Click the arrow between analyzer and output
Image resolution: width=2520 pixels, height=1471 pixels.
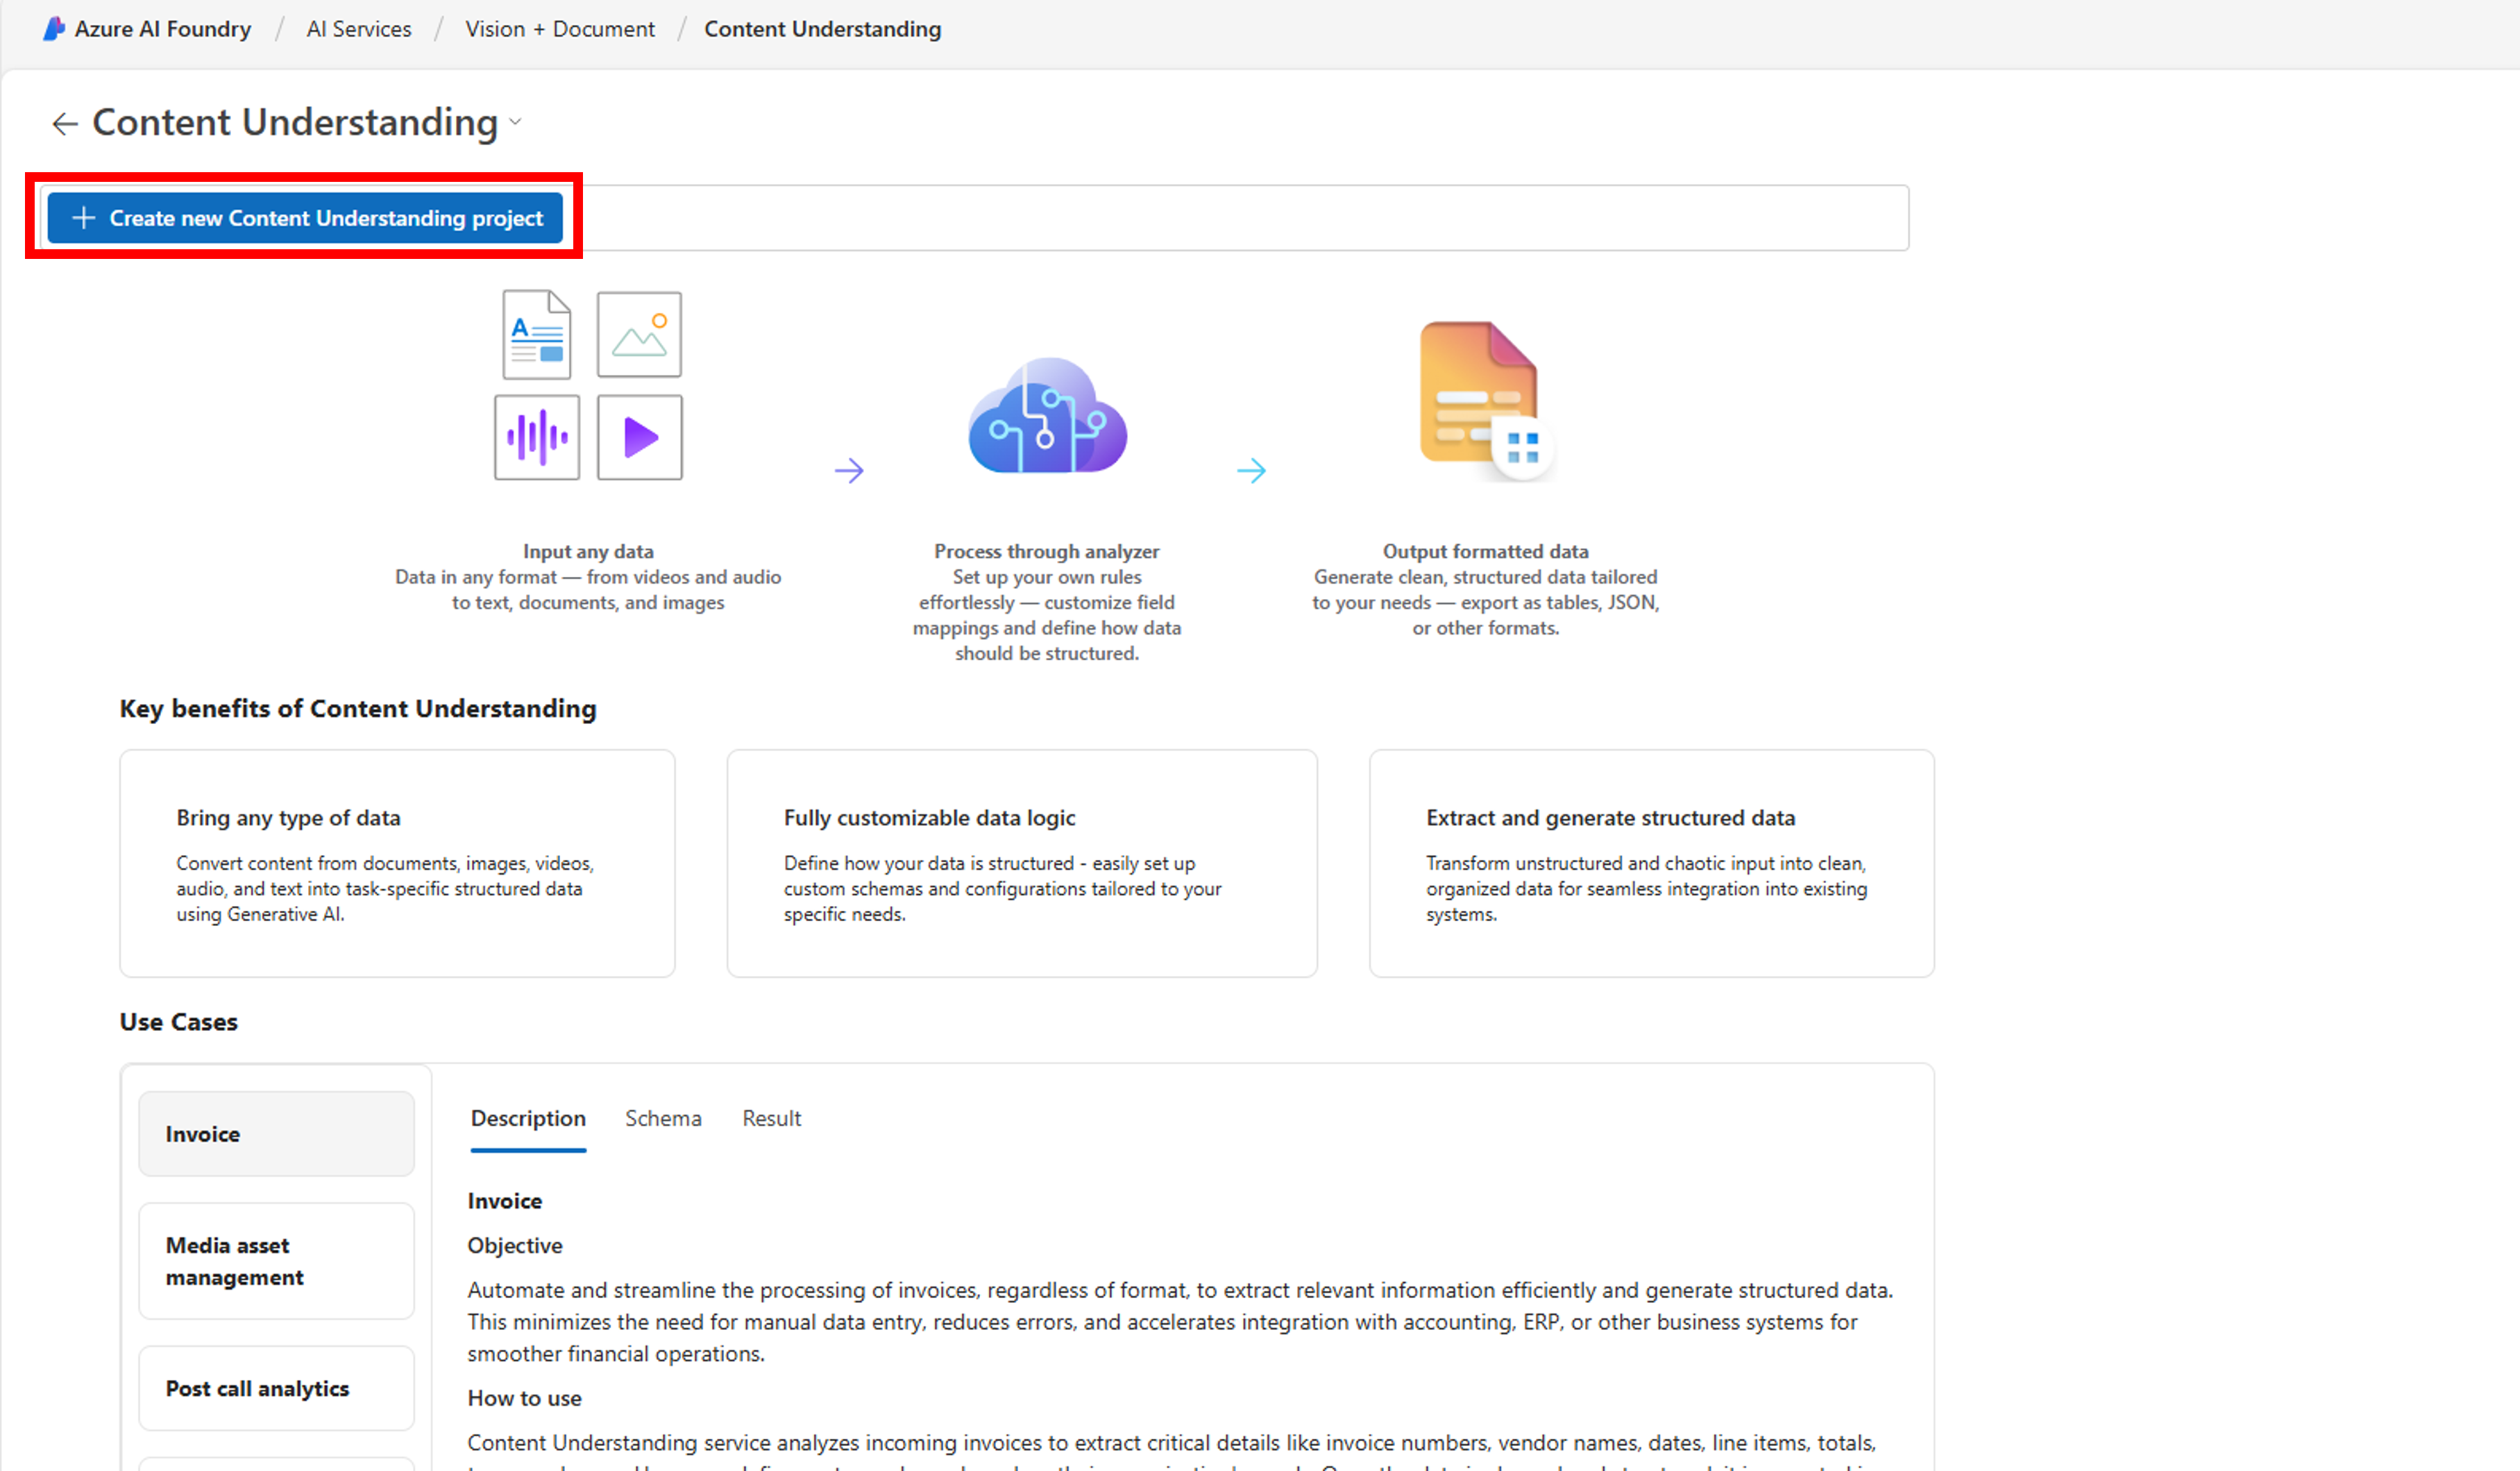click(x=1252, y=469)
